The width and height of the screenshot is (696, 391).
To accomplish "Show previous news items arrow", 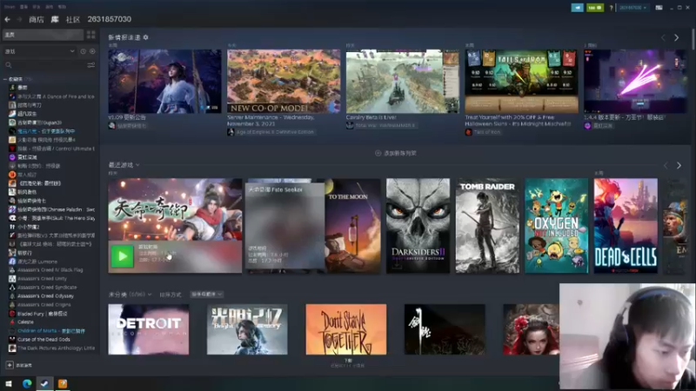I will pos(664,38).
